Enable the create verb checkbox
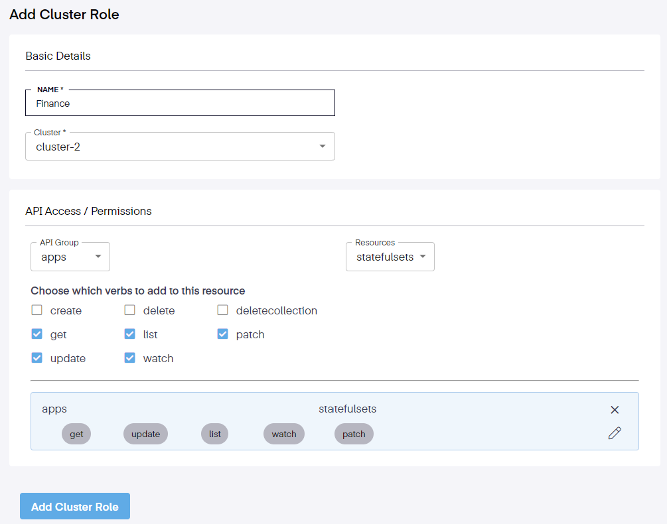The image size is (667, 524). 37,310
